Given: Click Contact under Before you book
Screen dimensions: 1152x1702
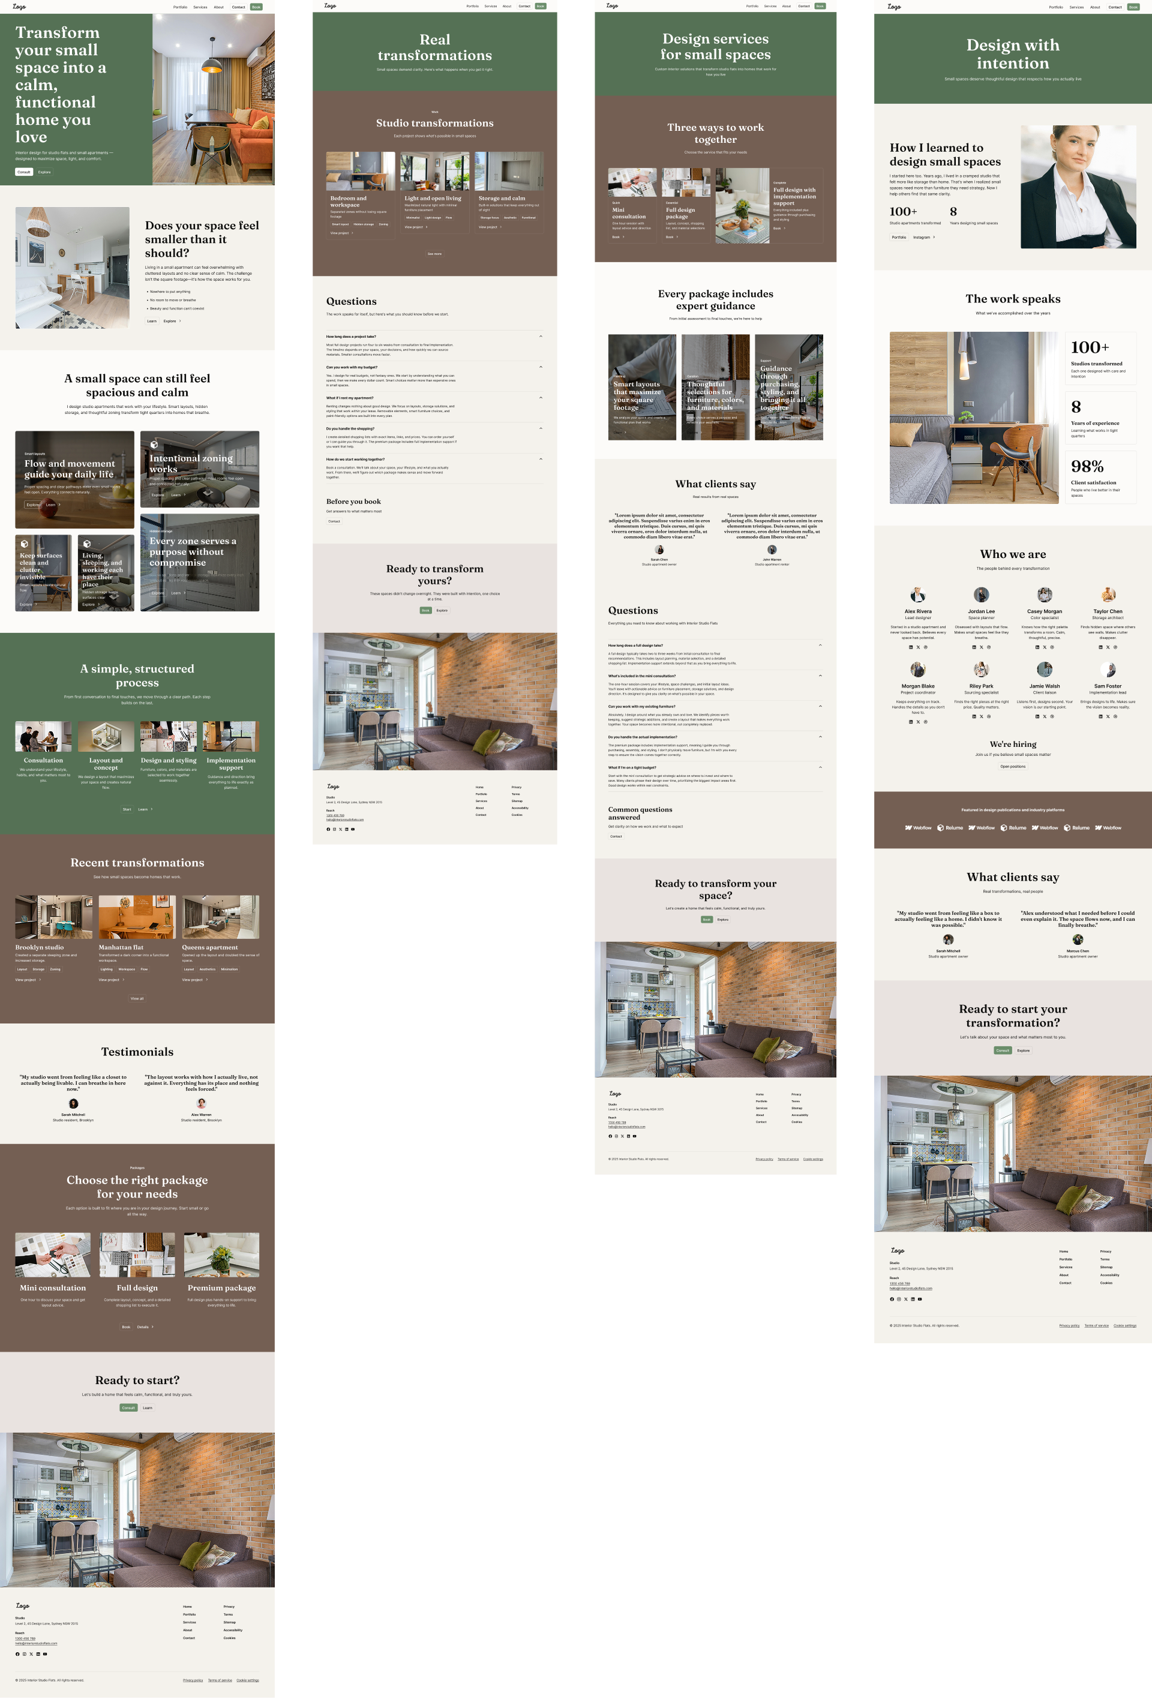Looking at the screenshot, I should [334, 521].
